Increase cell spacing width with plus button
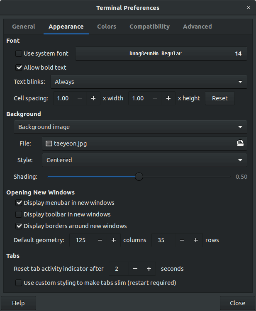This screenshot has width=256, height=311. click(93, 98)
